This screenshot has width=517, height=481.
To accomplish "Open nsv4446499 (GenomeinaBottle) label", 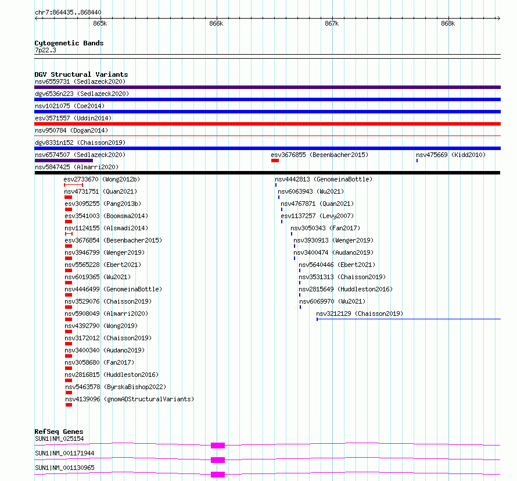I will (x=113, y=289).
